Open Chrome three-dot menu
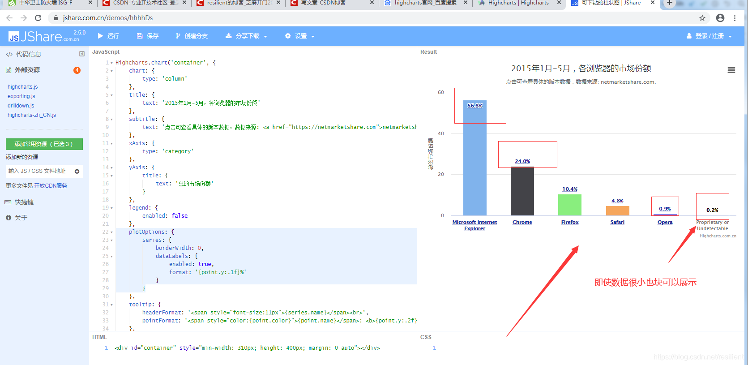The image size is (748, 365). pyautogui.click(x=735, y=18)
